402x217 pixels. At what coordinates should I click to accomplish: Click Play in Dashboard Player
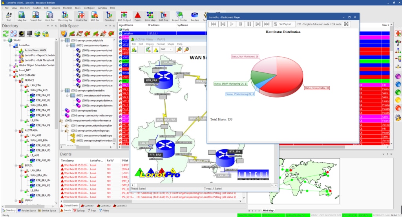click(232, 24)
